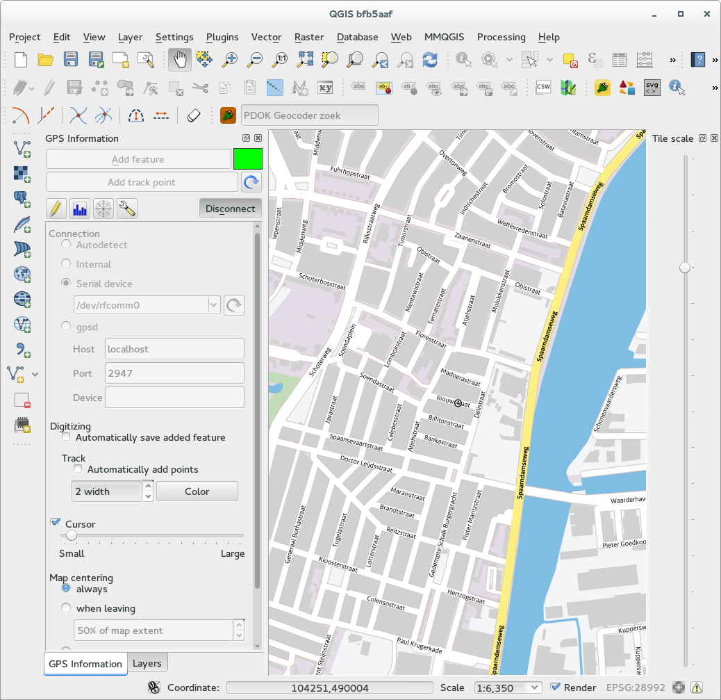721x700 pixels.
Task: Open dropdown next to current edits icon
Action: pos(32,88)
